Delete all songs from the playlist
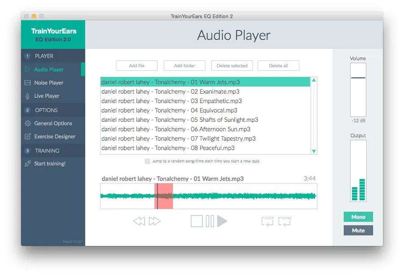 coord(278,65)
